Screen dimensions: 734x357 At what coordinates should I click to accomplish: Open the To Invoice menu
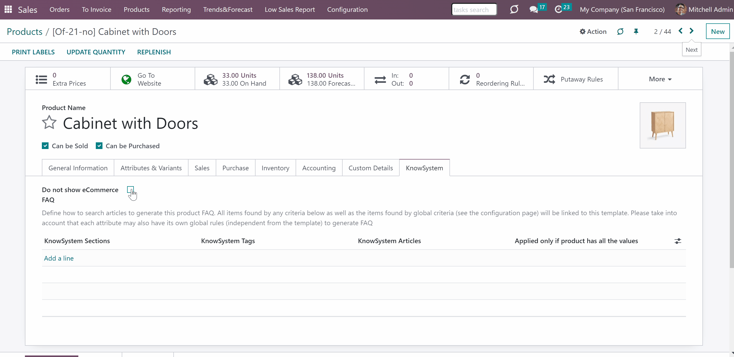click(97, 10)
